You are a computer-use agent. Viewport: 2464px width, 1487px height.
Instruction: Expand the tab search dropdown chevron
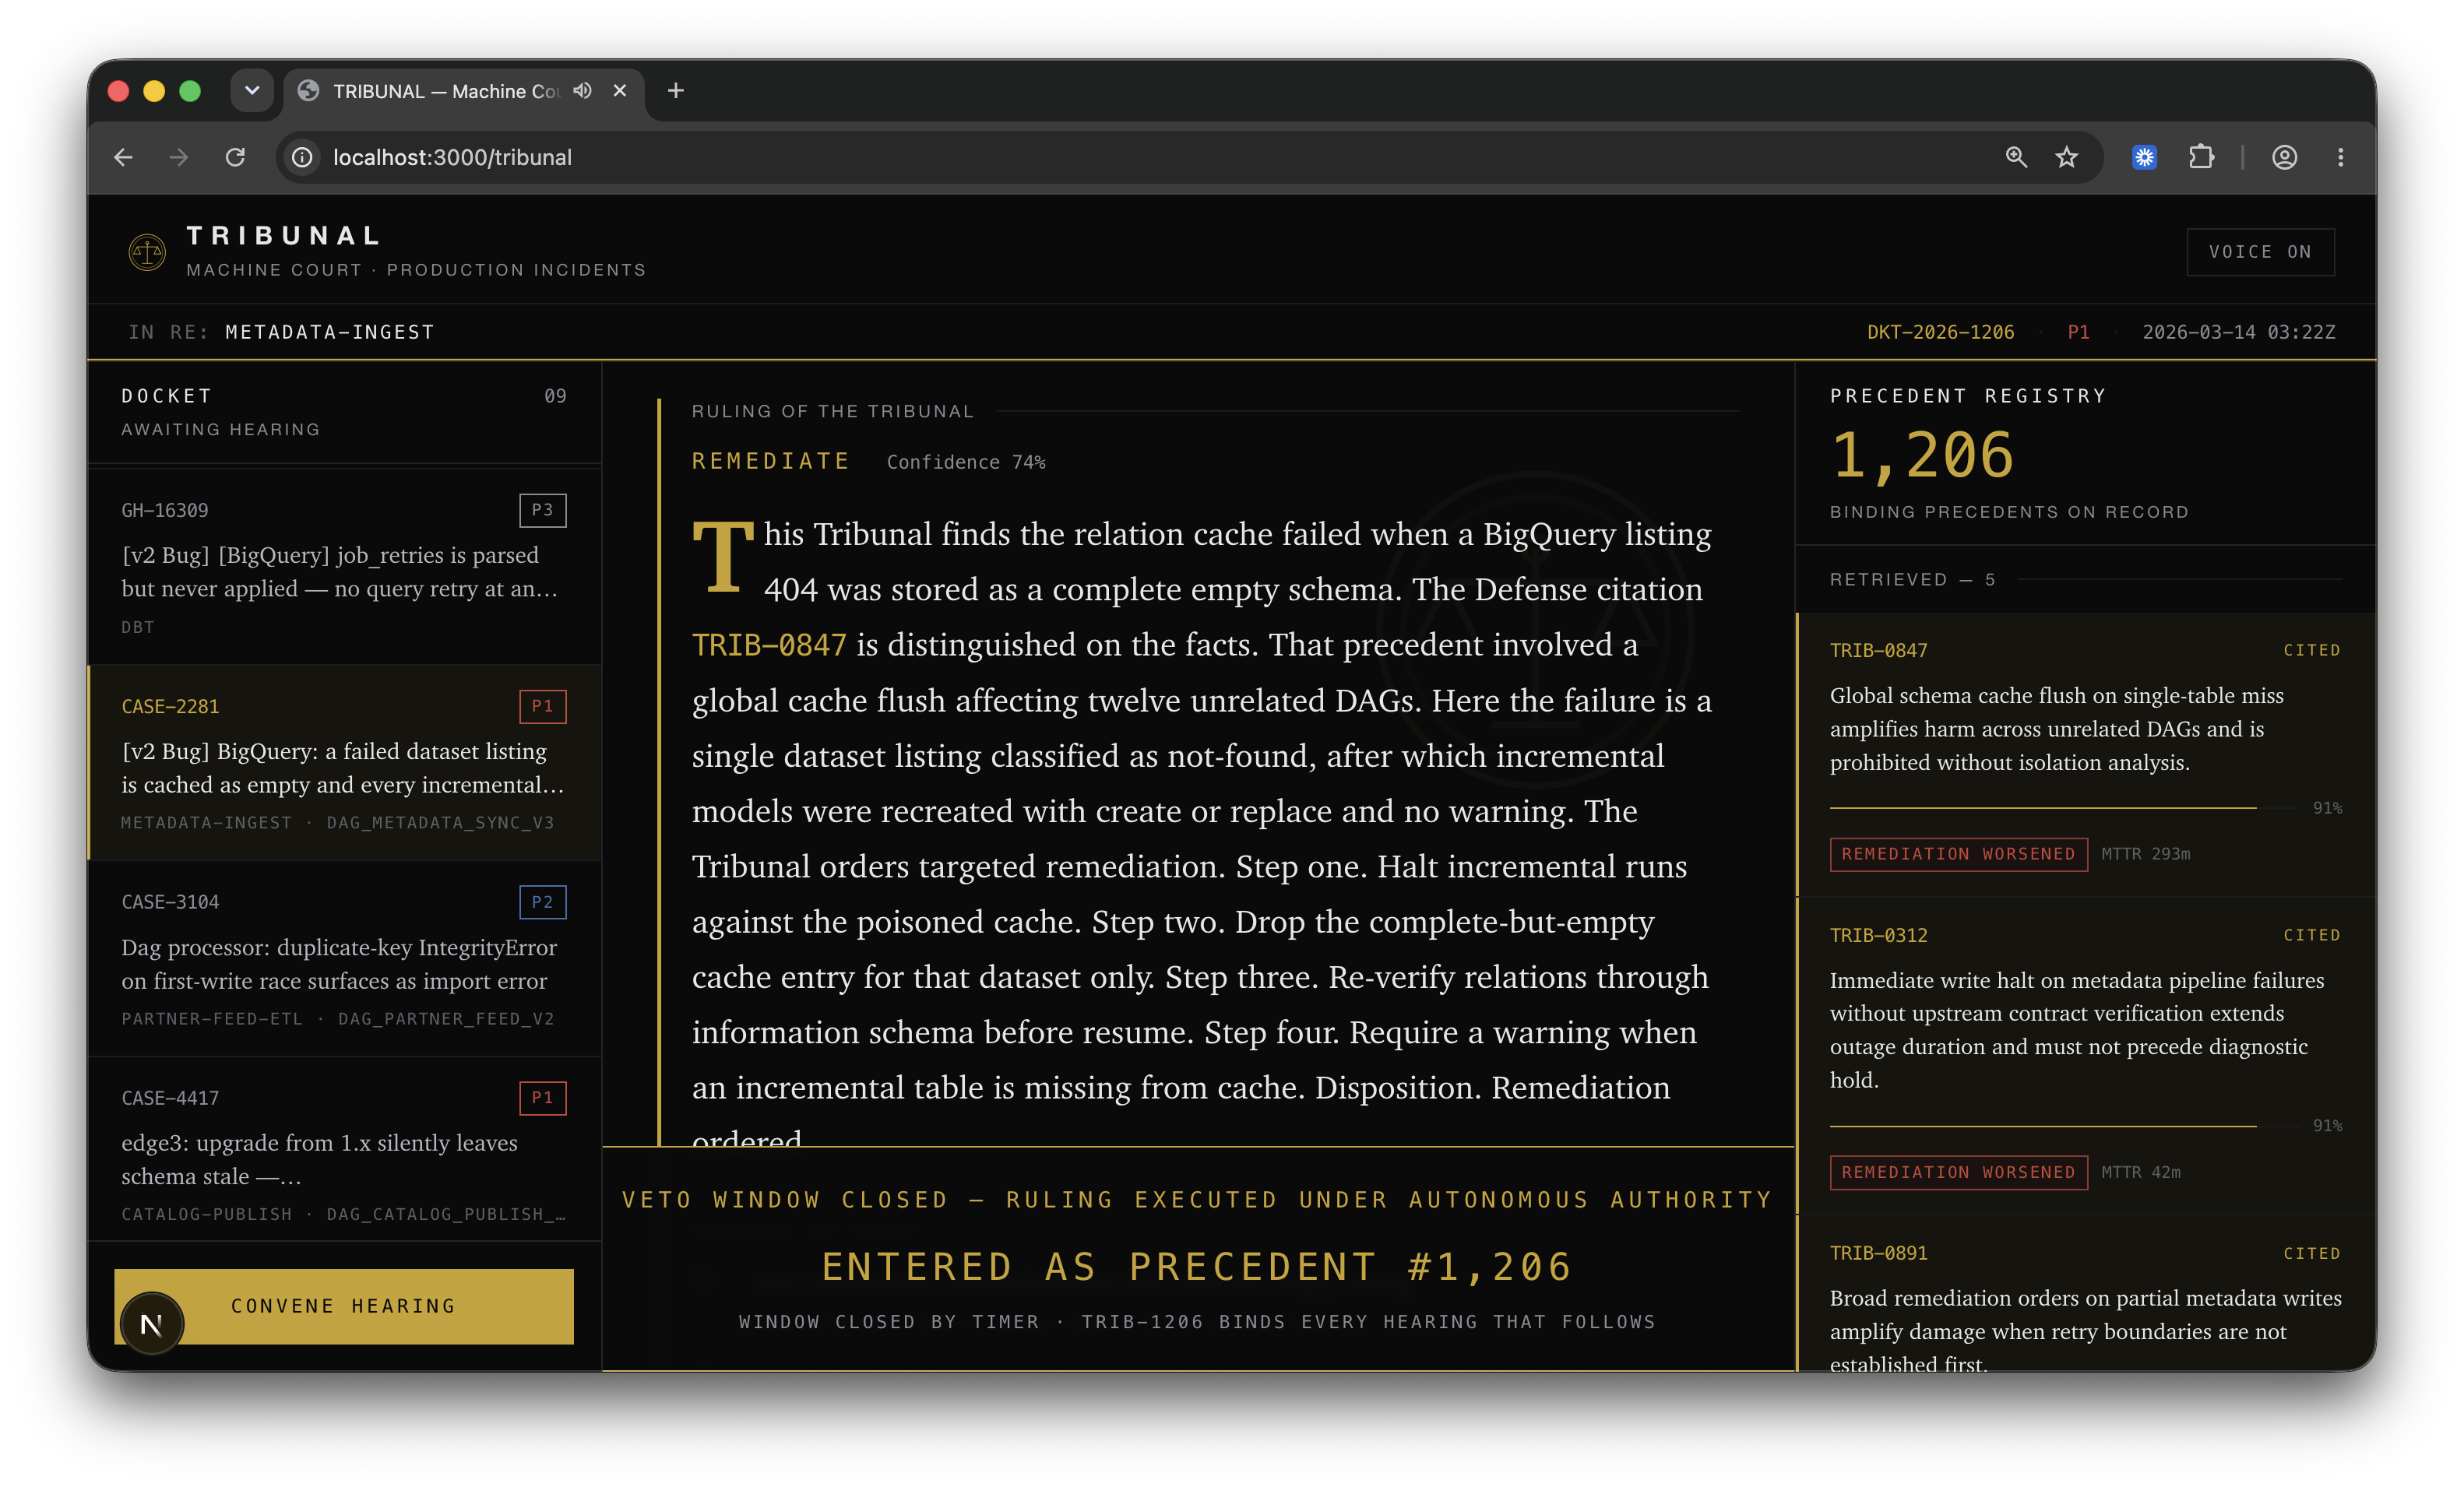252,91
